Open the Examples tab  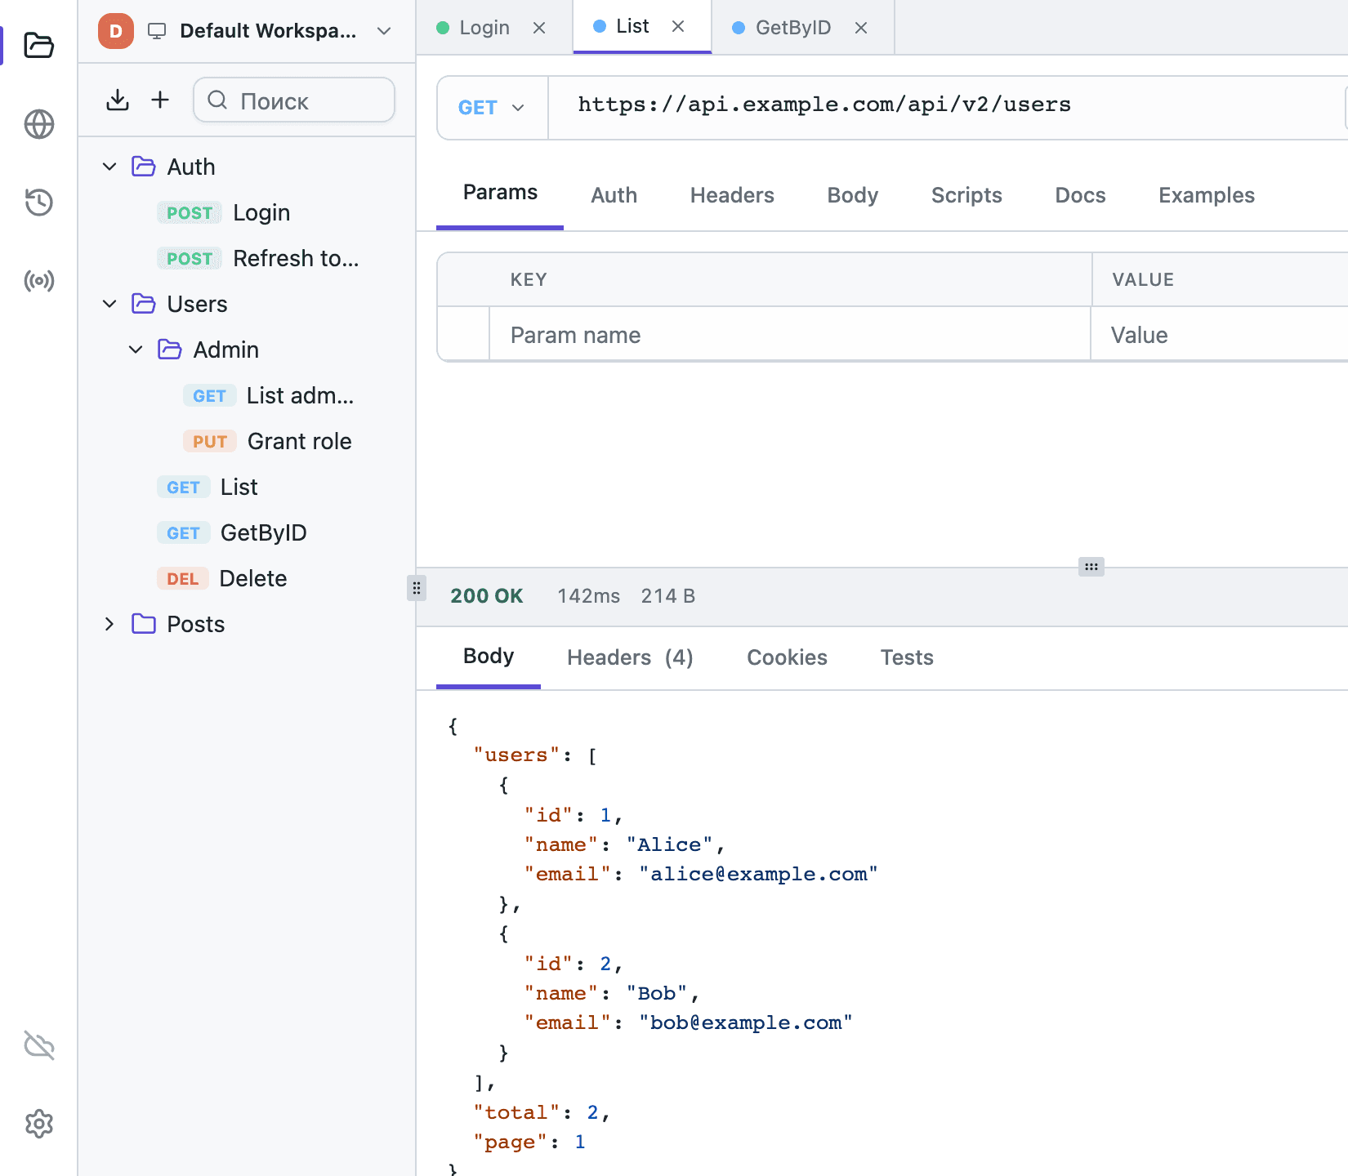pyautogui.click(x=1206, y=195)
